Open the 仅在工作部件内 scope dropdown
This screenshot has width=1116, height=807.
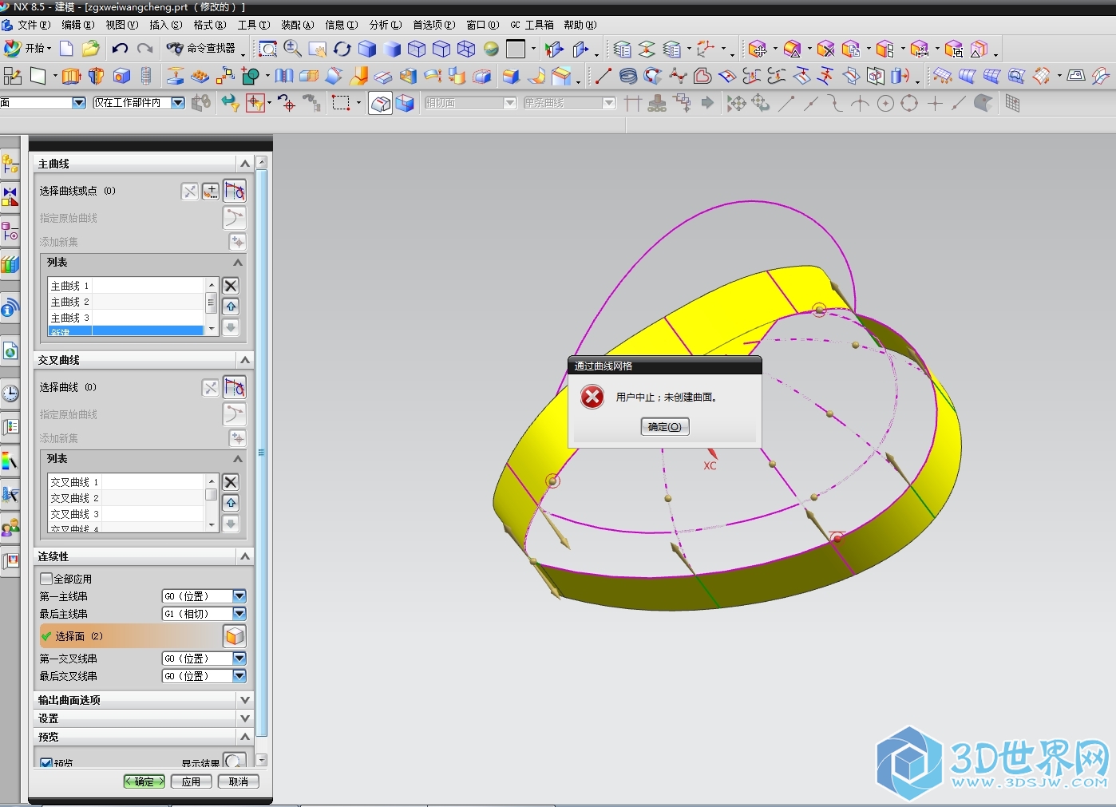pos(178,103)
